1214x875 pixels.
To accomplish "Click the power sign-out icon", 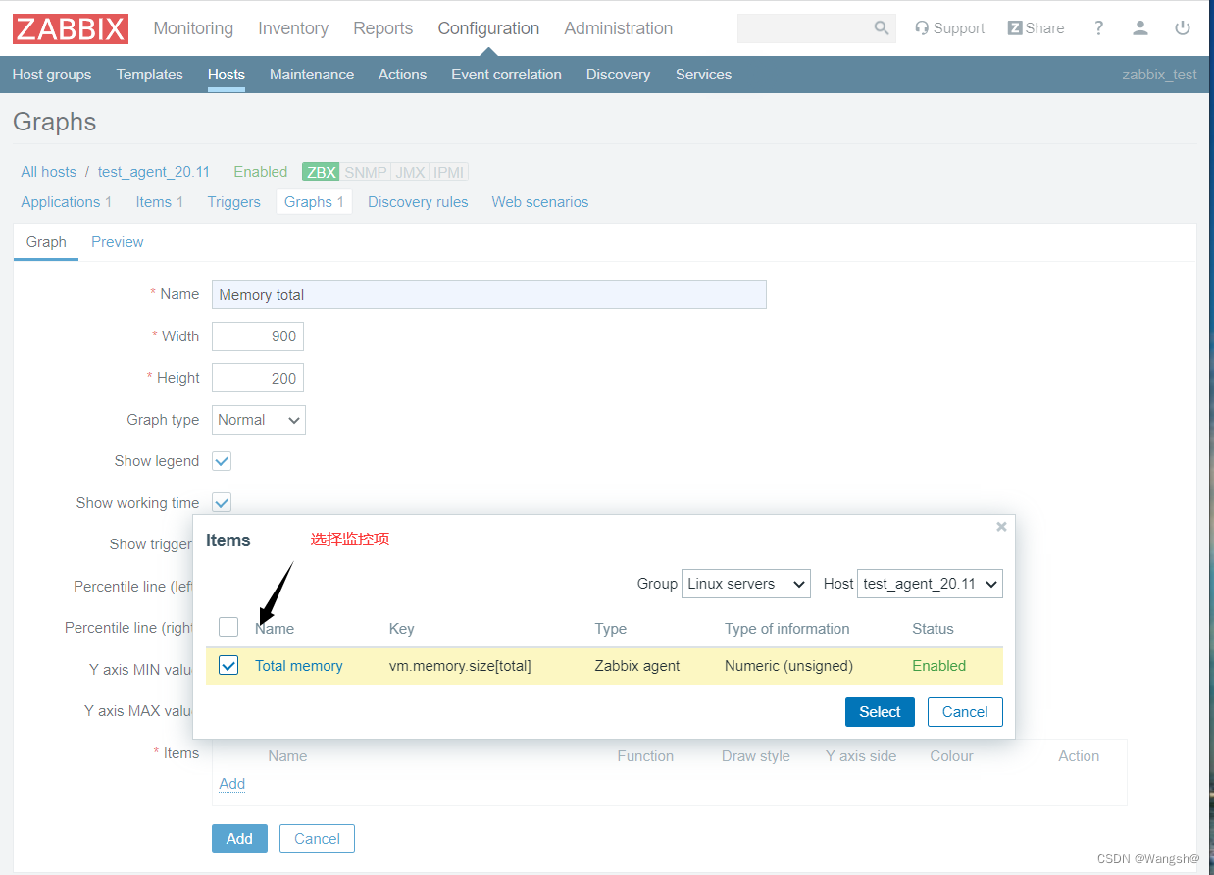I will (x=1183, y=28).
